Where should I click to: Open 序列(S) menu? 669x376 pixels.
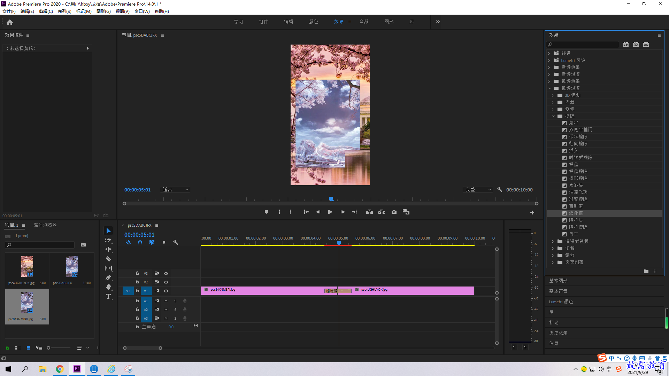point(64,11)
